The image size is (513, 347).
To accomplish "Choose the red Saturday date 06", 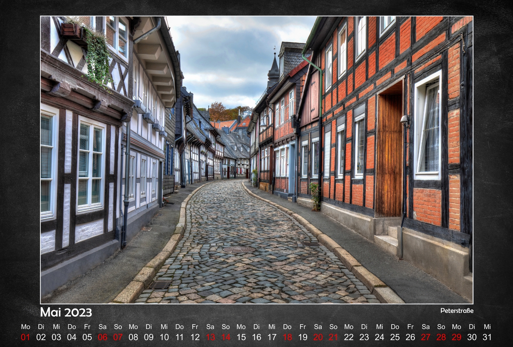I will click(x=103, y=337).
